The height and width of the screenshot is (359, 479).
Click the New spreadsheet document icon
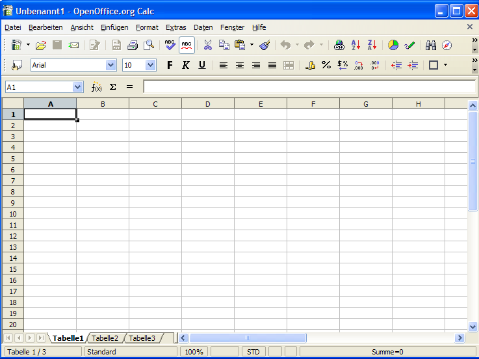pyautogui.click(x=16, y=46)
